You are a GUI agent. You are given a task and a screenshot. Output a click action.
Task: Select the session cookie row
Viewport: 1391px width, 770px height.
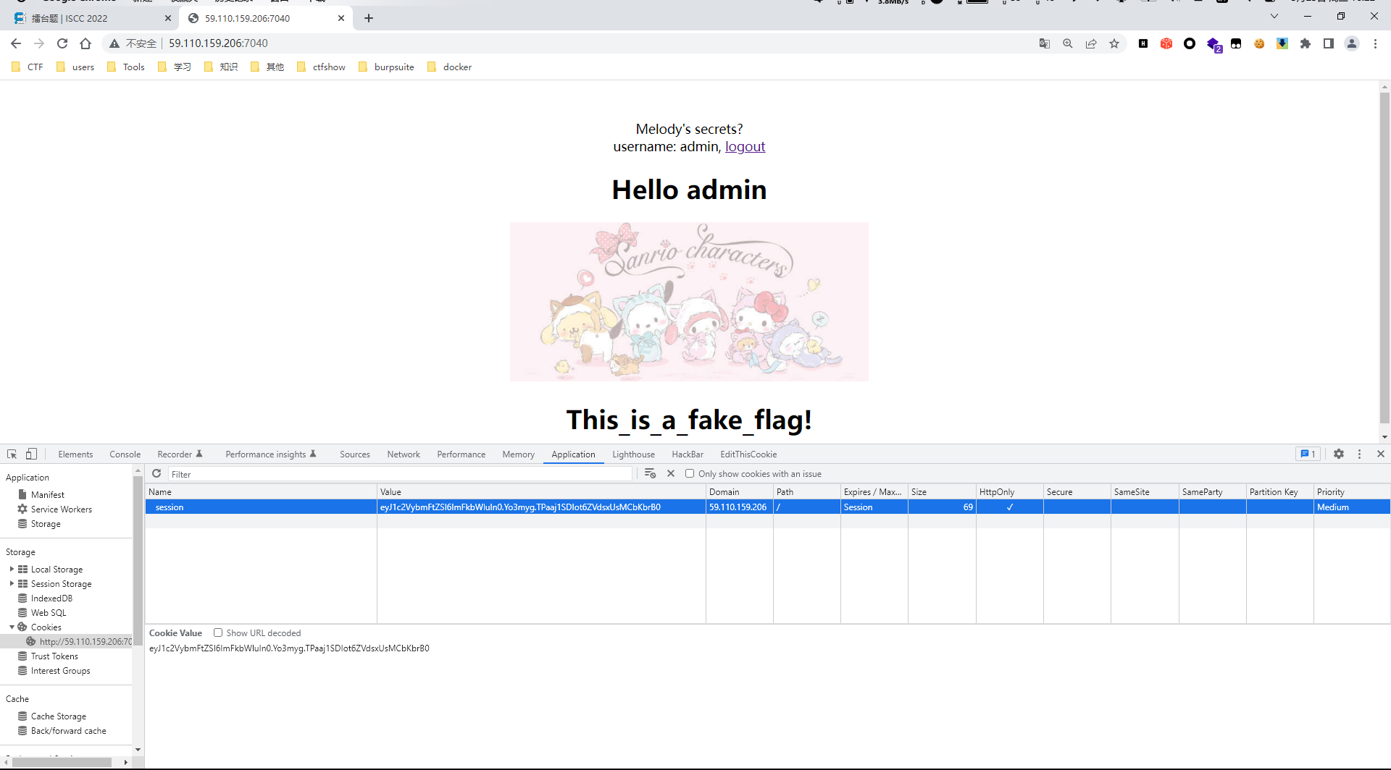768,507
